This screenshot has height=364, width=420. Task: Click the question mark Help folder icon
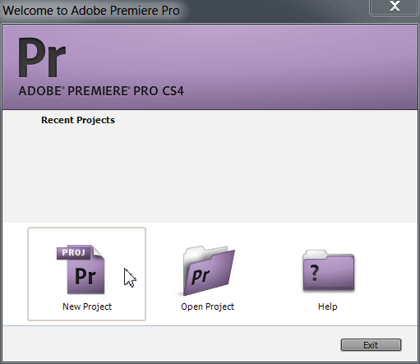329,270
